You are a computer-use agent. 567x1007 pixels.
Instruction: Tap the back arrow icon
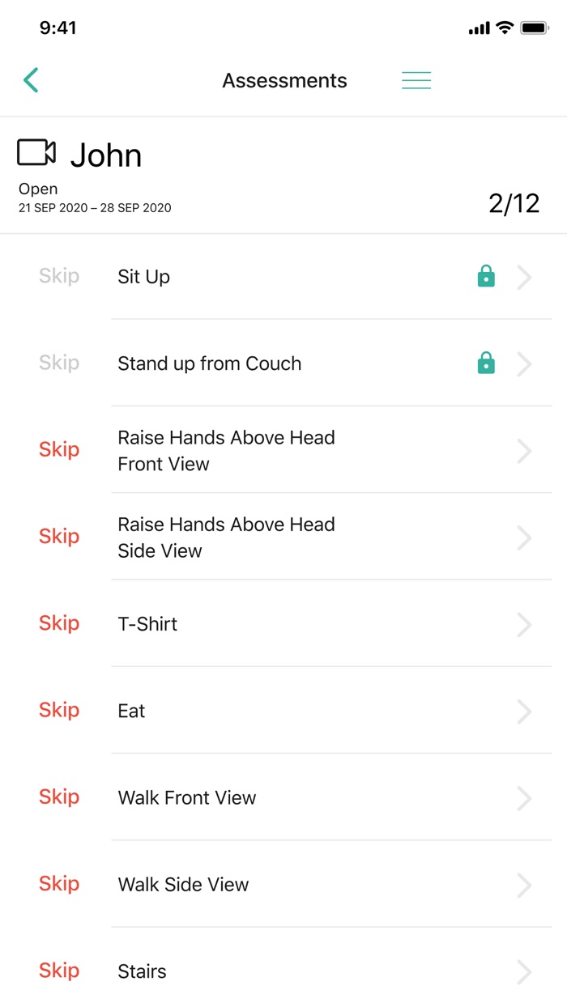31,80
